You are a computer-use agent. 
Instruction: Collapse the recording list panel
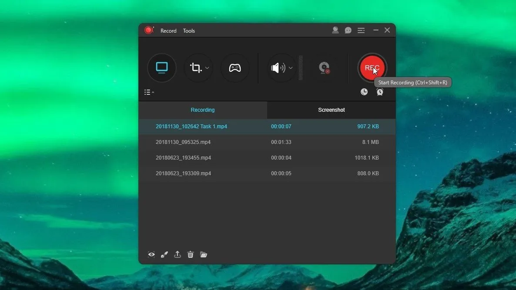149,92
